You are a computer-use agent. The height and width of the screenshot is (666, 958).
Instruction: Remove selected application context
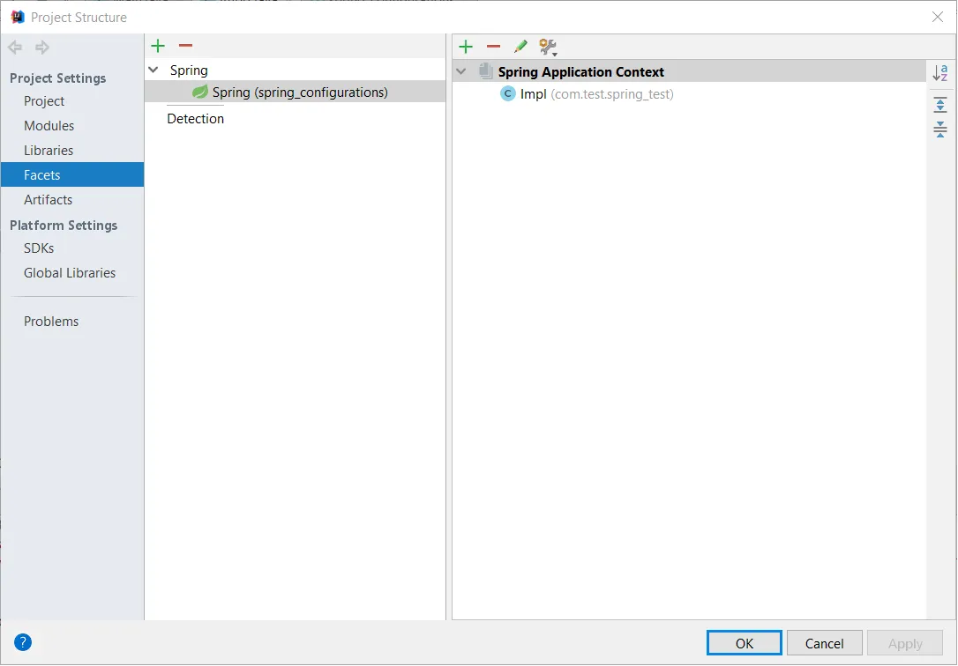494,47
